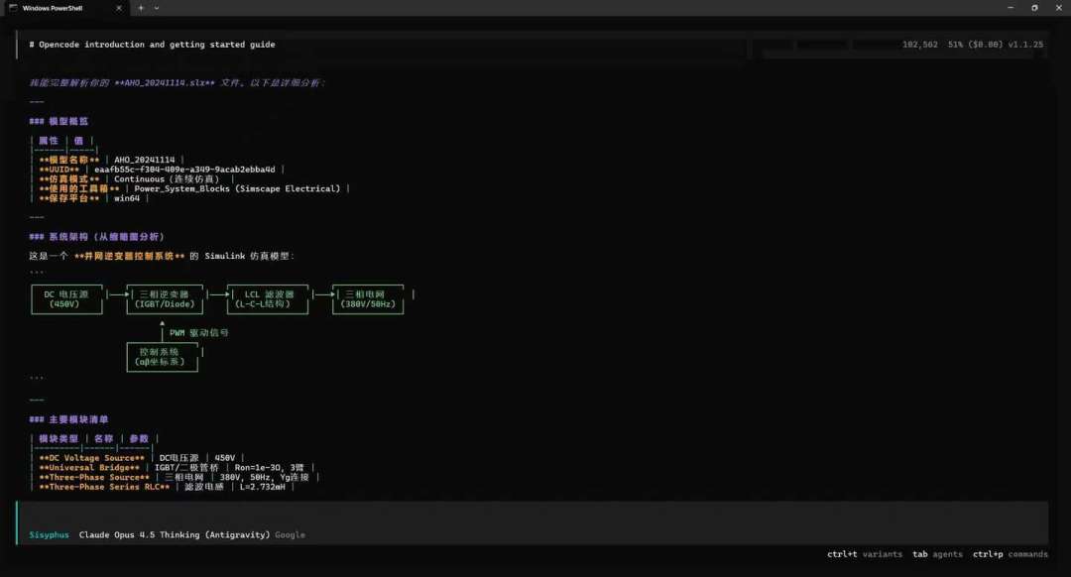1071x577 pixels.
Task: Close the terminal window
Action: pyautogui.click(x=1059, y=8)
